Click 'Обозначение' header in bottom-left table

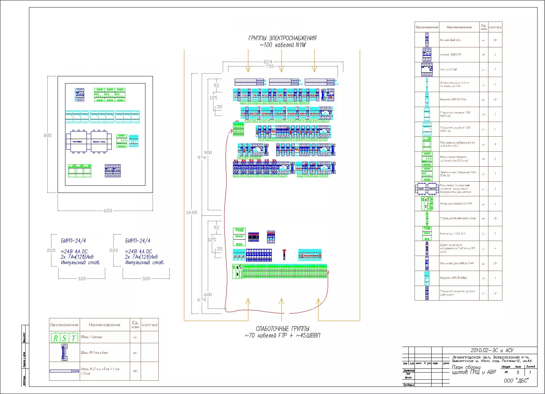tap(64, 325)
